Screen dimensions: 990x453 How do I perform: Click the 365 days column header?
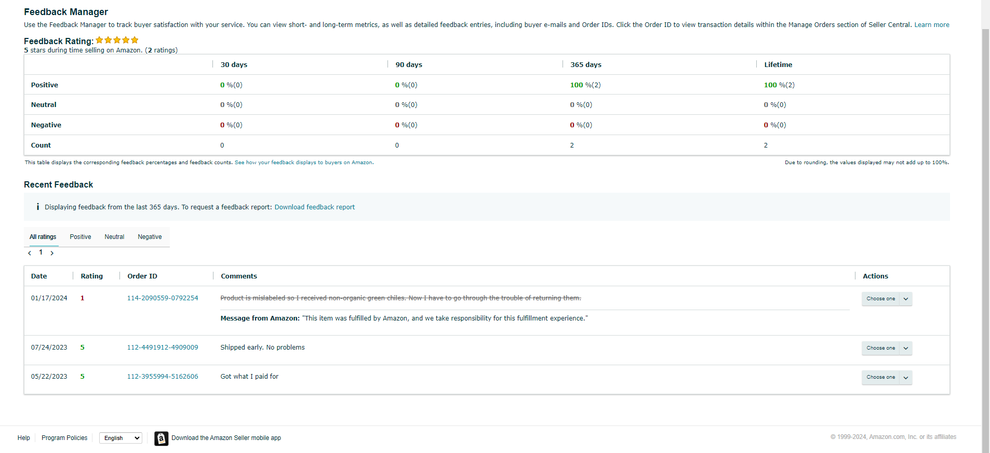click(x=586, y=65)
